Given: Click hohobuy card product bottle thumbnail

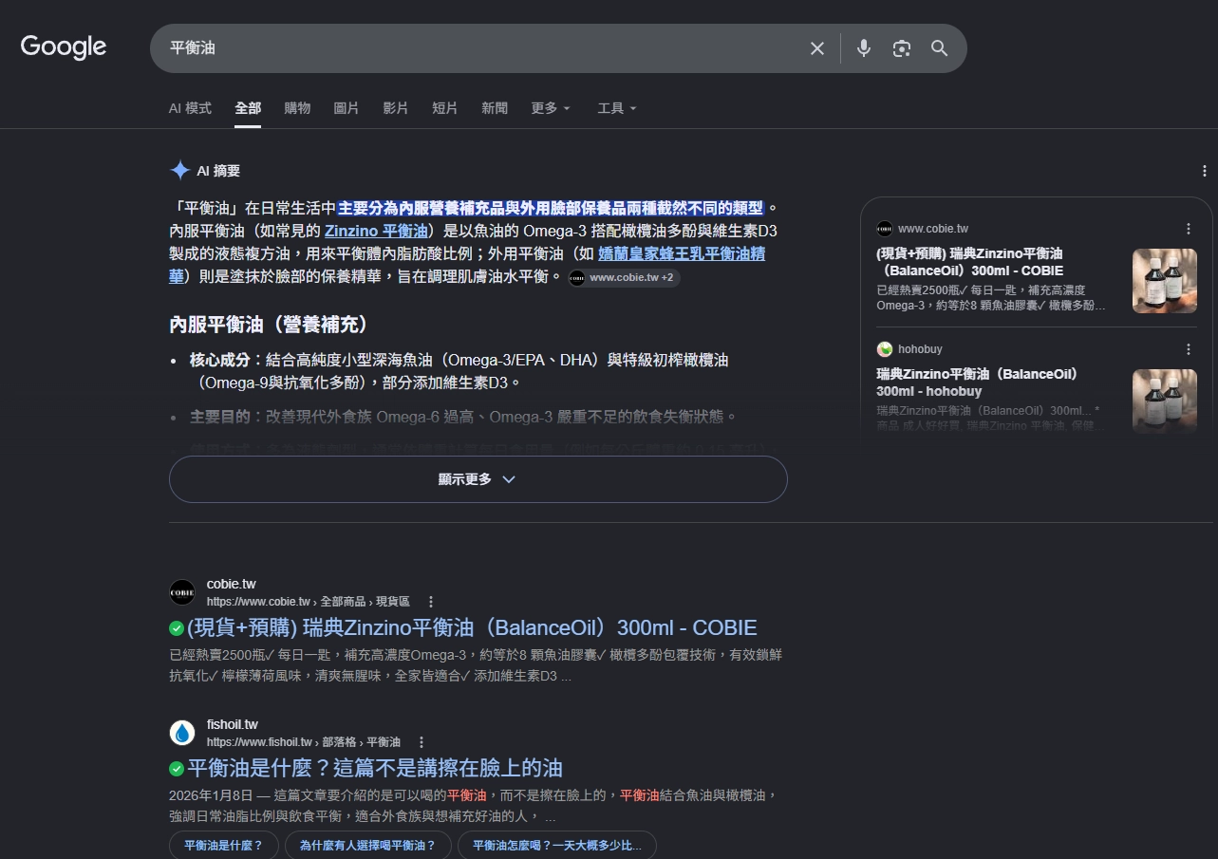Looking at the screenshot, I should pos(1165,401).
